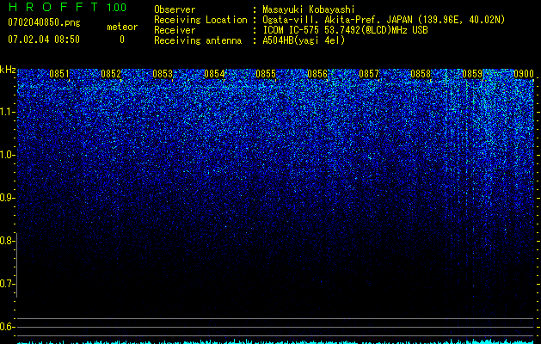This screenshot has width=541, height=344.
Task: Click the ICOM IC-575 receiver text
Action: pos(345,30)
